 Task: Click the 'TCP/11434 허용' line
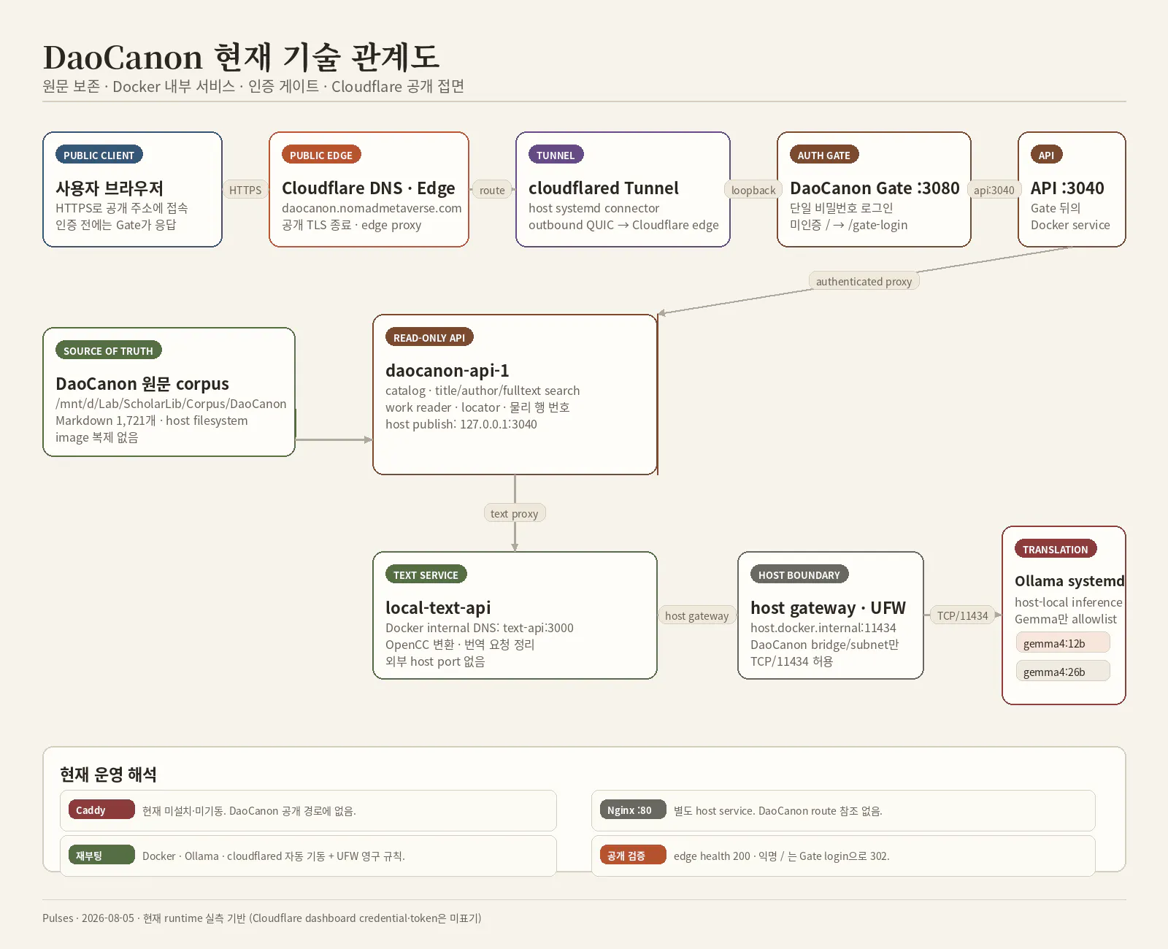pyautogui.click(x=792, y=661)
